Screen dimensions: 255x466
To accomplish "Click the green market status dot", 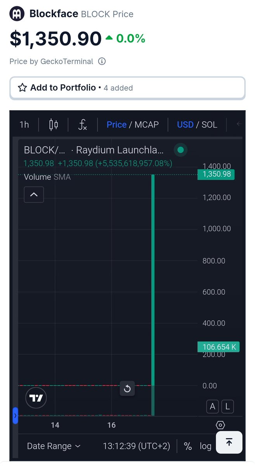I will point(180,150).
